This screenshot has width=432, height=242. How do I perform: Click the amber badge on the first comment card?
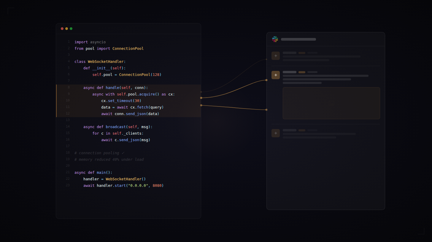[x=302, y=52]
